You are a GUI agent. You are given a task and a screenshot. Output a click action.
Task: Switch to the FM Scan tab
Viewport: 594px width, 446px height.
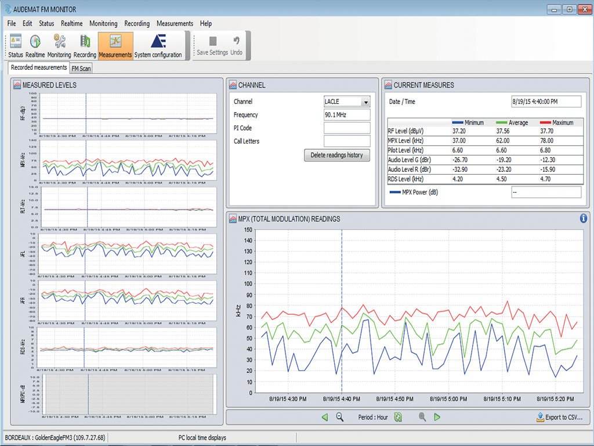click(x=81, y=67)
